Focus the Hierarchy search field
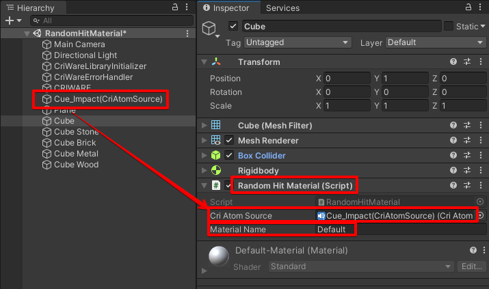Viewport: 489px width, 289px height. point(111,20)
